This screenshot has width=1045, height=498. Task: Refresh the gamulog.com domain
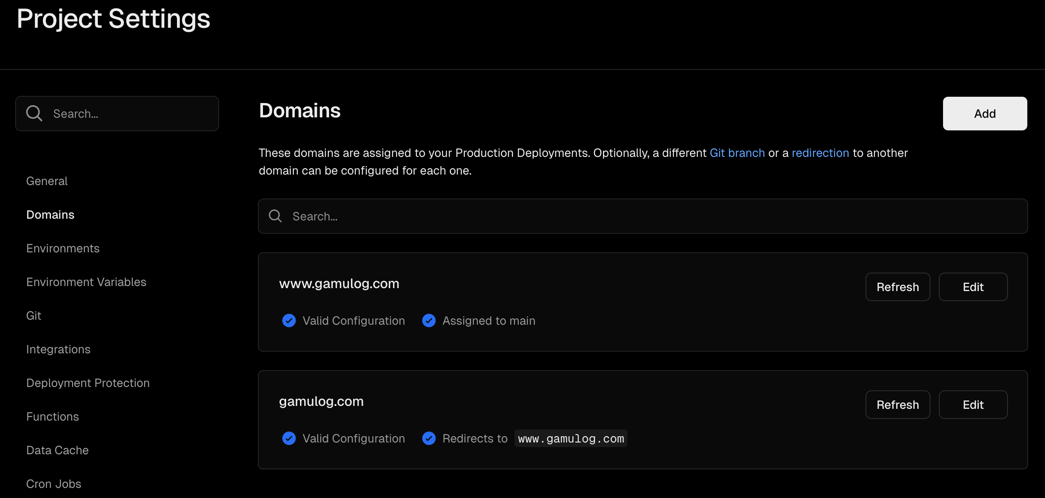coord(898,405)
